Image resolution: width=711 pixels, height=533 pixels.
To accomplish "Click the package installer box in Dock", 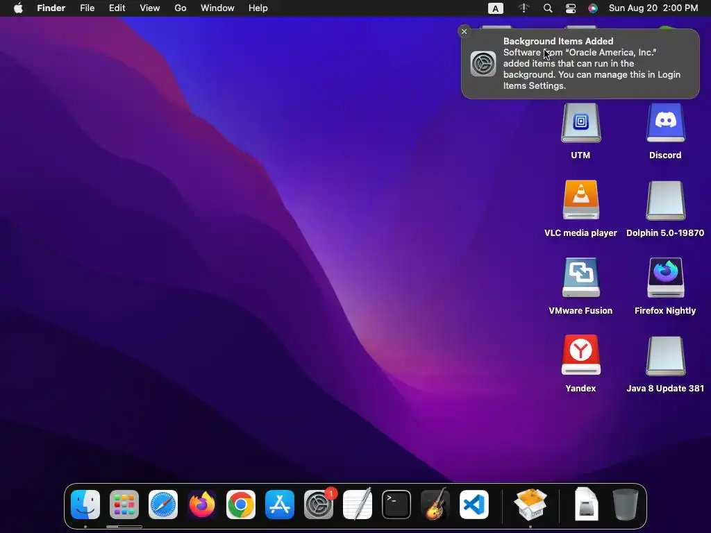I will [x=530, y=505].
